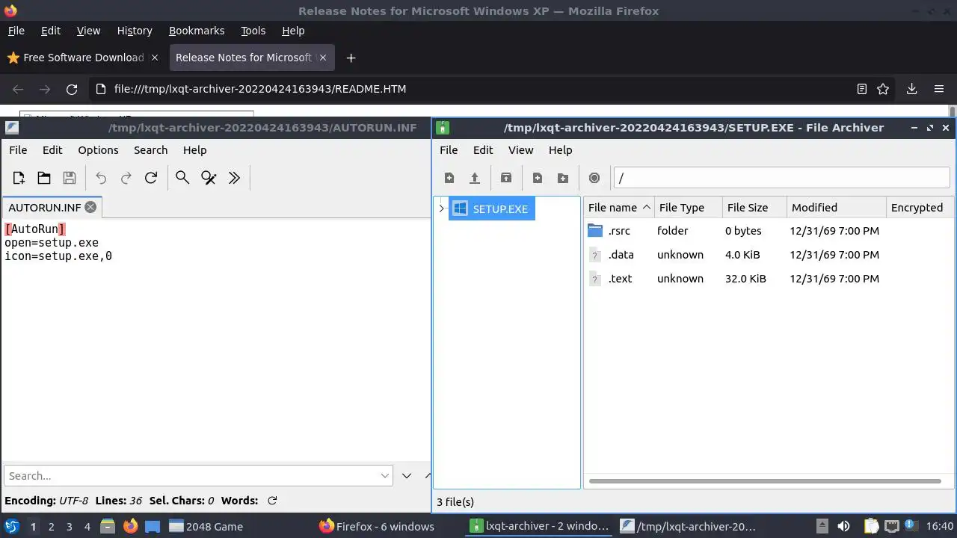Click the open file folder icon in editor
The image size is (957, 538).
tap(44, 178)
